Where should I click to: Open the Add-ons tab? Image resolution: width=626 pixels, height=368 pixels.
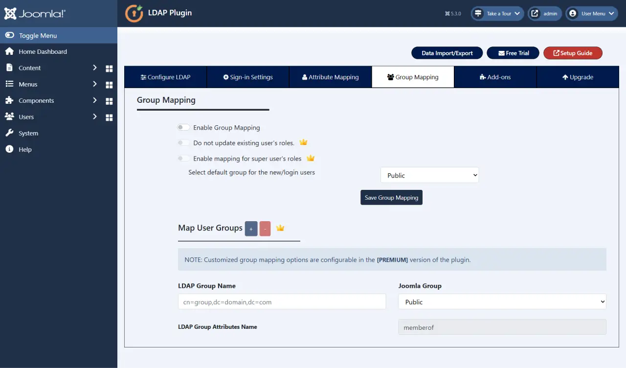coord(495,77)
